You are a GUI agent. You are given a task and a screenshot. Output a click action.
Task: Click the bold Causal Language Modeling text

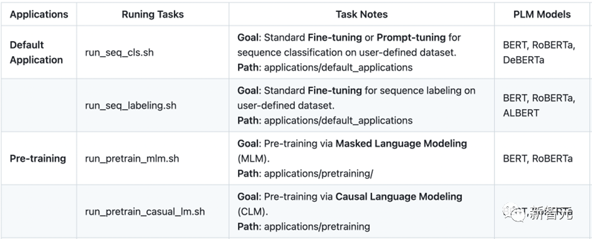399,197
